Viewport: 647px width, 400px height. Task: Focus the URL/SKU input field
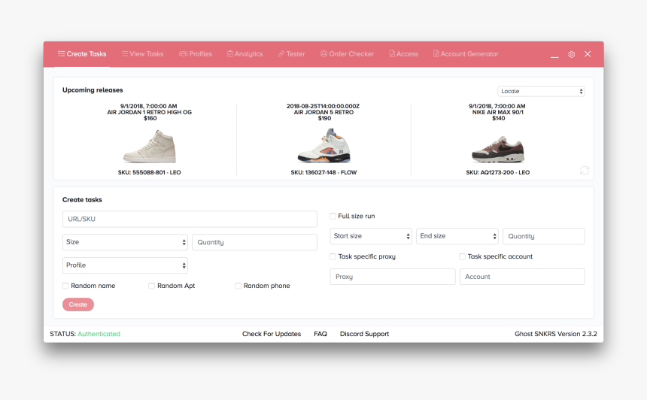tap(190, 219)
